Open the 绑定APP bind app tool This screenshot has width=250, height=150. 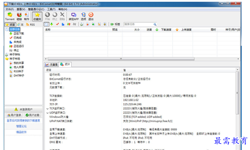tap(74, 16)
